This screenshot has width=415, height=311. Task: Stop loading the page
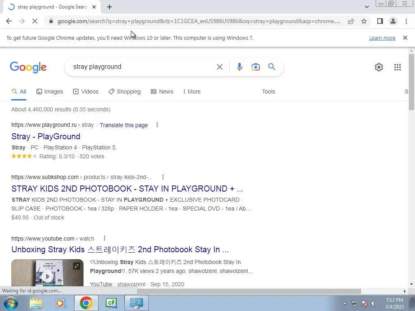35,21
